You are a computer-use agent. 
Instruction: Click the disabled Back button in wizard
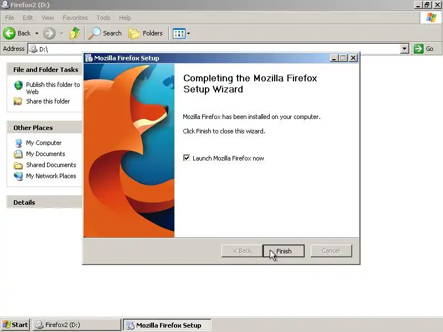pyautogui.click(x=242, y=251)
